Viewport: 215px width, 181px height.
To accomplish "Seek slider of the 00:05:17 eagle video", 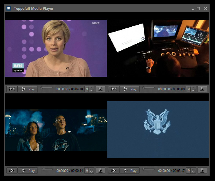I will (148, 169).
